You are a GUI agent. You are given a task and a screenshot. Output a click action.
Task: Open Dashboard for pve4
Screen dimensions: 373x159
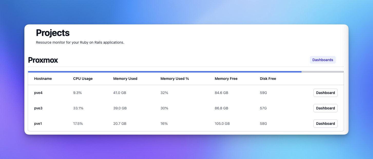[325, 93]
